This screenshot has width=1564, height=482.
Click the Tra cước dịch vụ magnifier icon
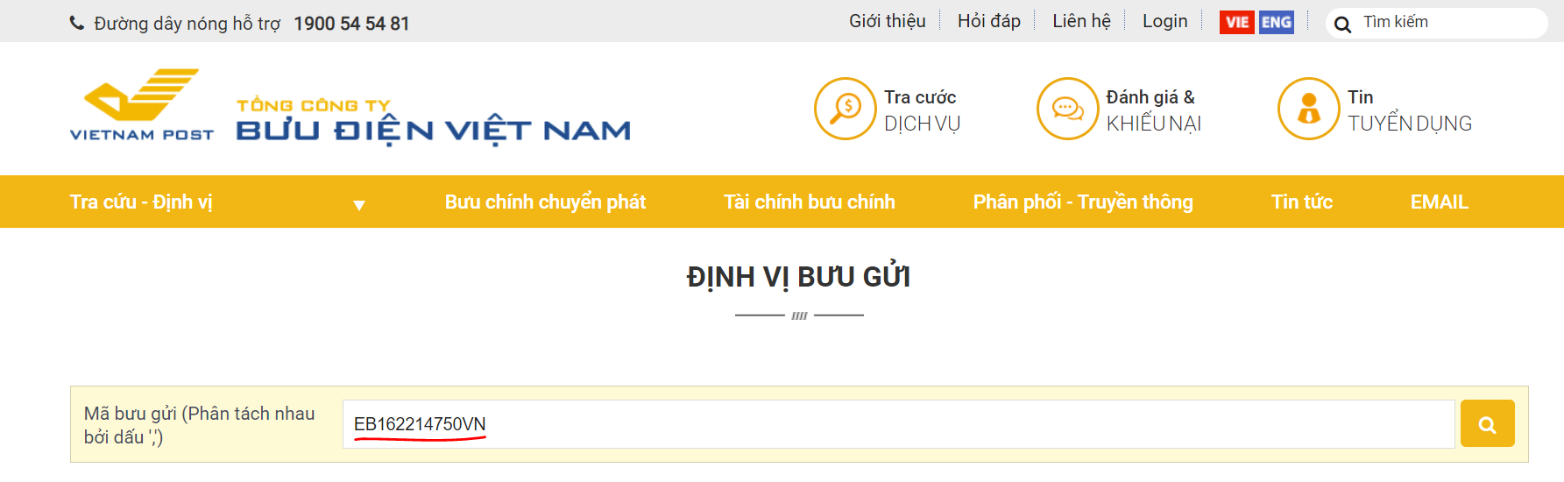coord(846,109)
